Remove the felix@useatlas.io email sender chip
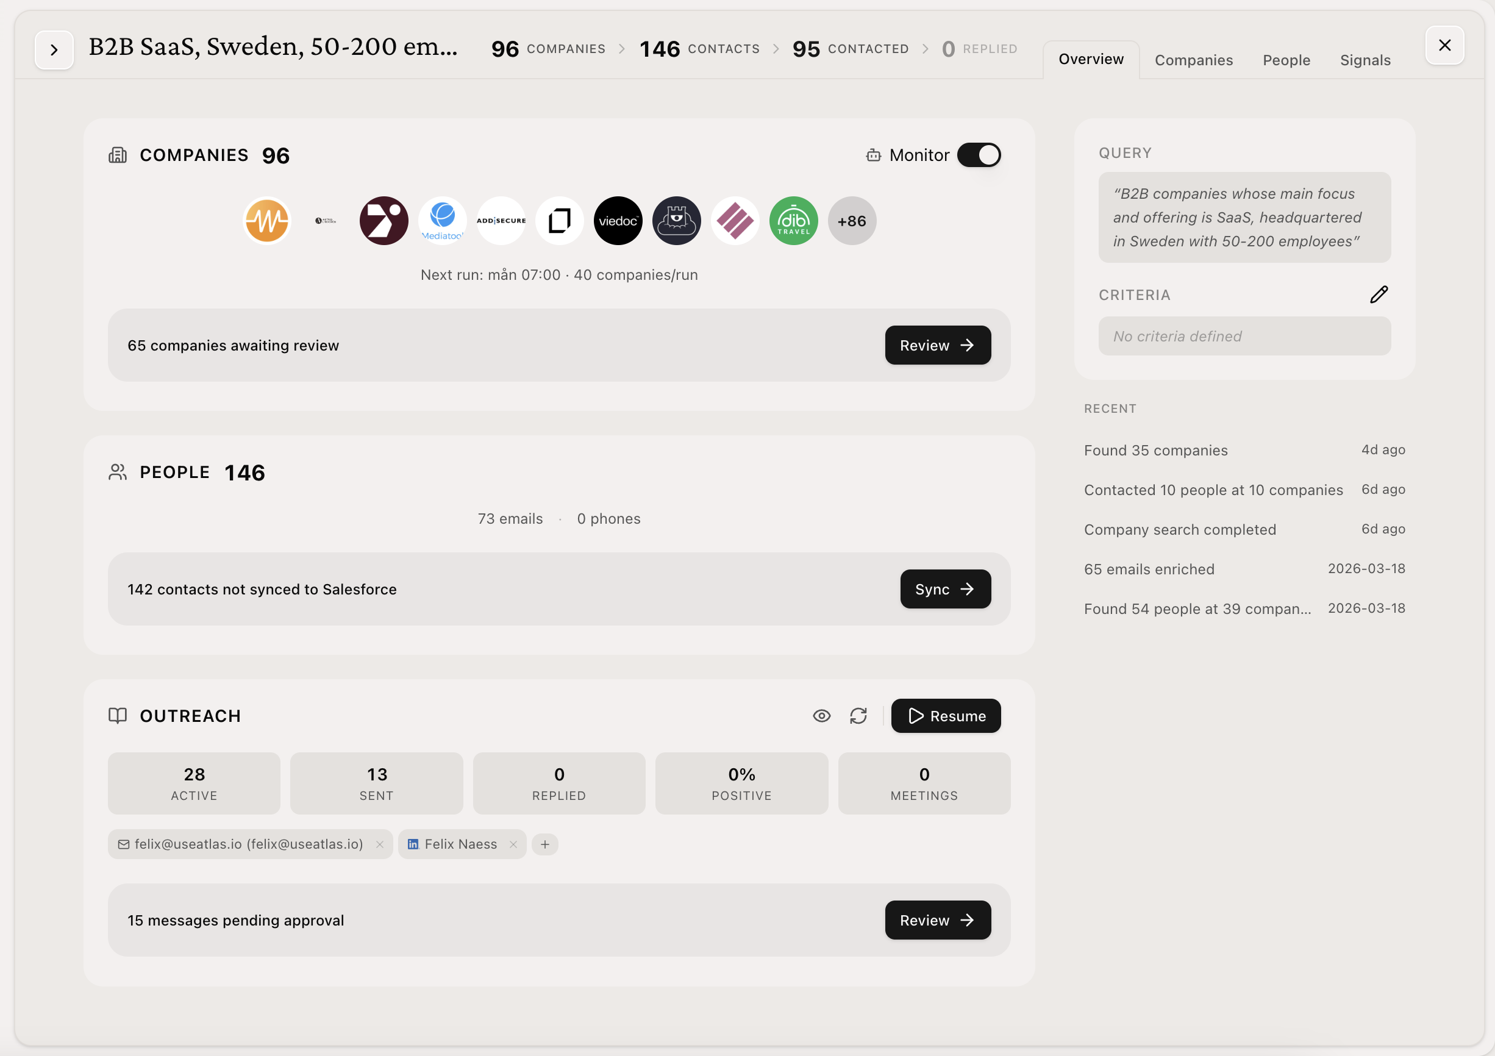 click(380, 844)
